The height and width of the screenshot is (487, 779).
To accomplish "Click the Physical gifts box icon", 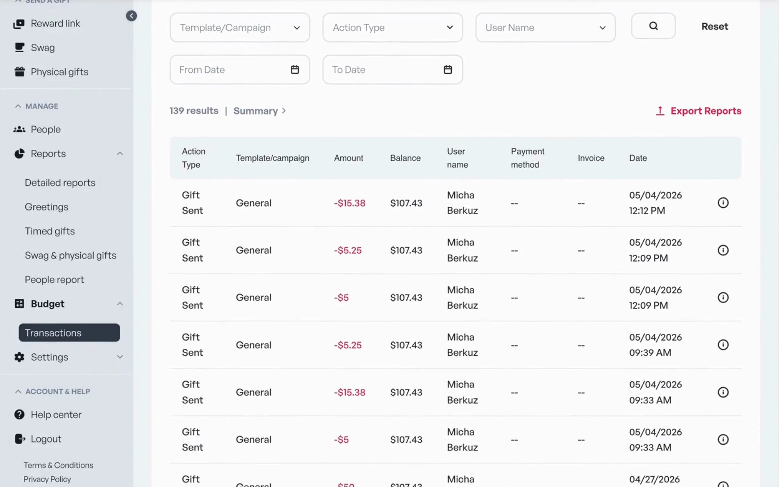I will tap(19, 72).
